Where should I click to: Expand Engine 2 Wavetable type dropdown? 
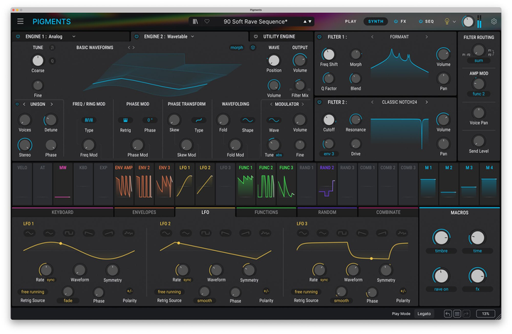pyautogui.click(x=192, y=36)
